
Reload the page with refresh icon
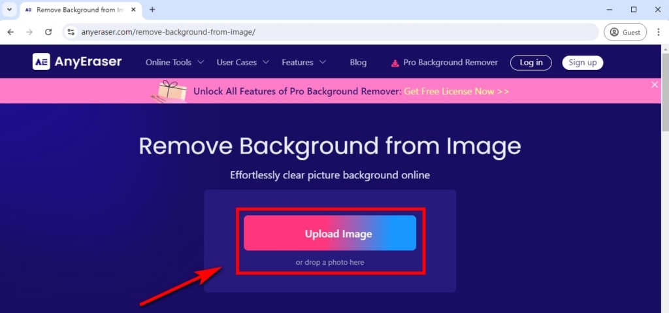tap(48, 32)
